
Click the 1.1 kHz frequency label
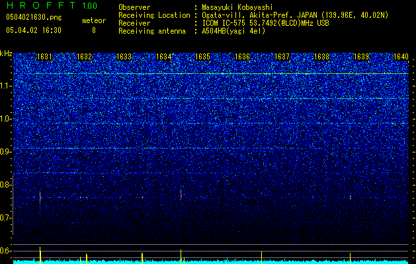6,86
